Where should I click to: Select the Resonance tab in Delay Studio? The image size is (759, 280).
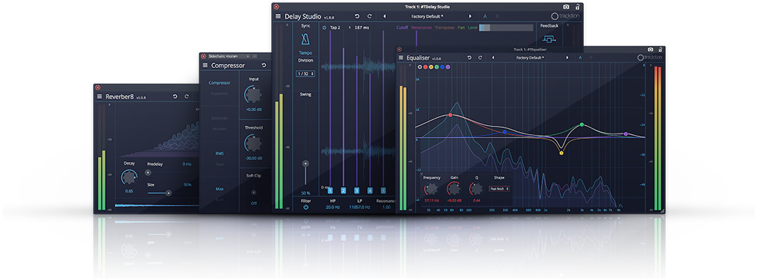coord(421,28)
